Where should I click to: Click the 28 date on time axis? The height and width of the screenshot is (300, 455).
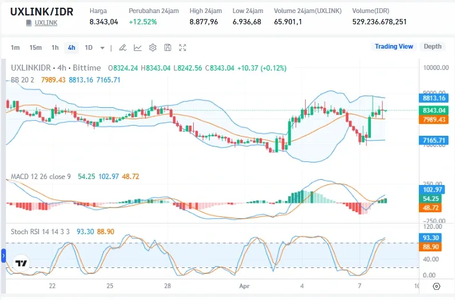point(168,286)
